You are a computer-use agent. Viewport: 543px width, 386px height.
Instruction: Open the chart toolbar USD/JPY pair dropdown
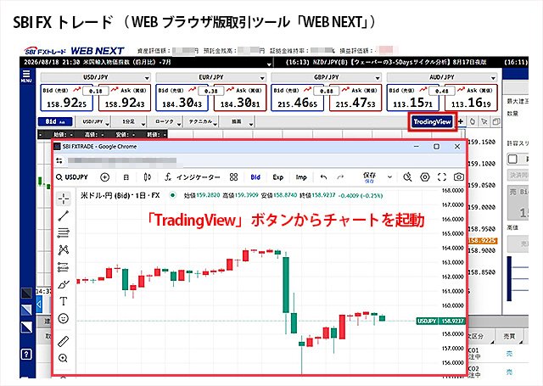[x=92, y=122]
